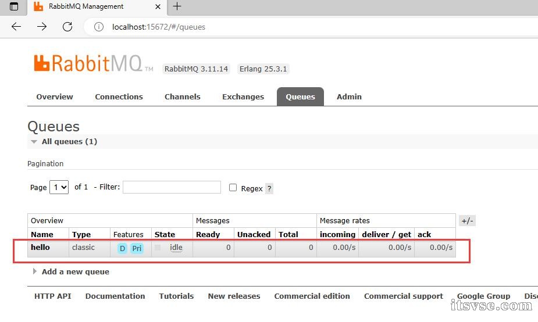Click into the Filter input field
This screenshot has height=322, width=538.
172,187
